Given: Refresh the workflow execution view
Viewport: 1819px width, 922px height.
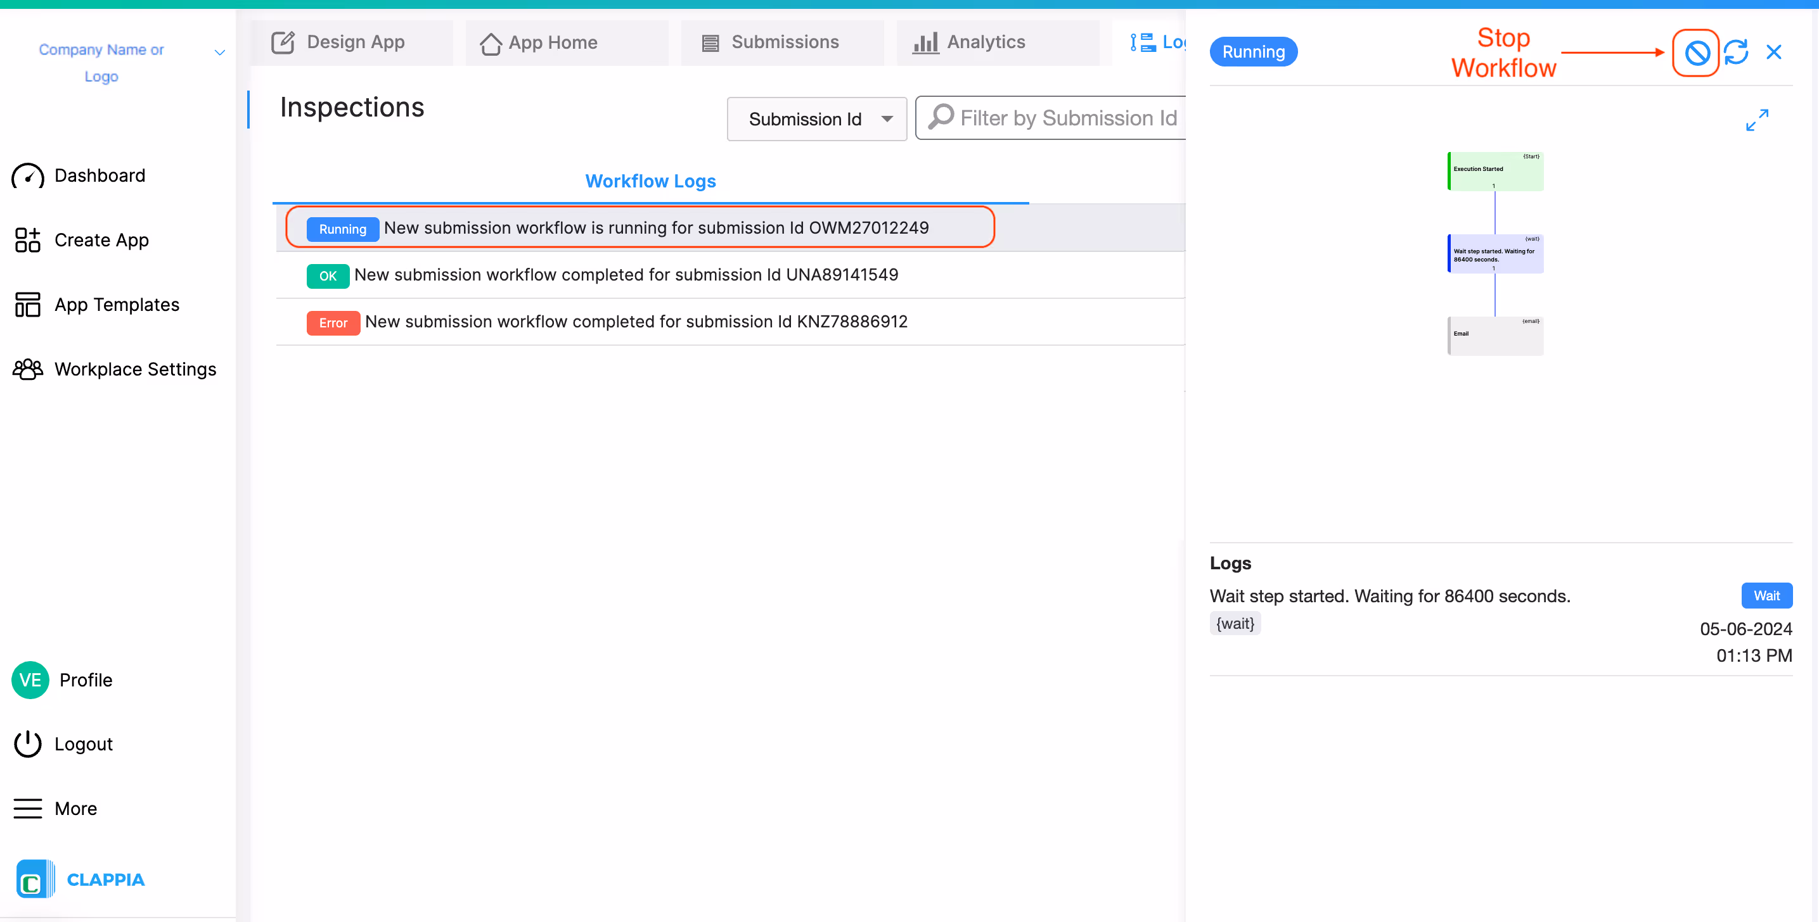Looking at the screenshot, I should (1737, 51).
